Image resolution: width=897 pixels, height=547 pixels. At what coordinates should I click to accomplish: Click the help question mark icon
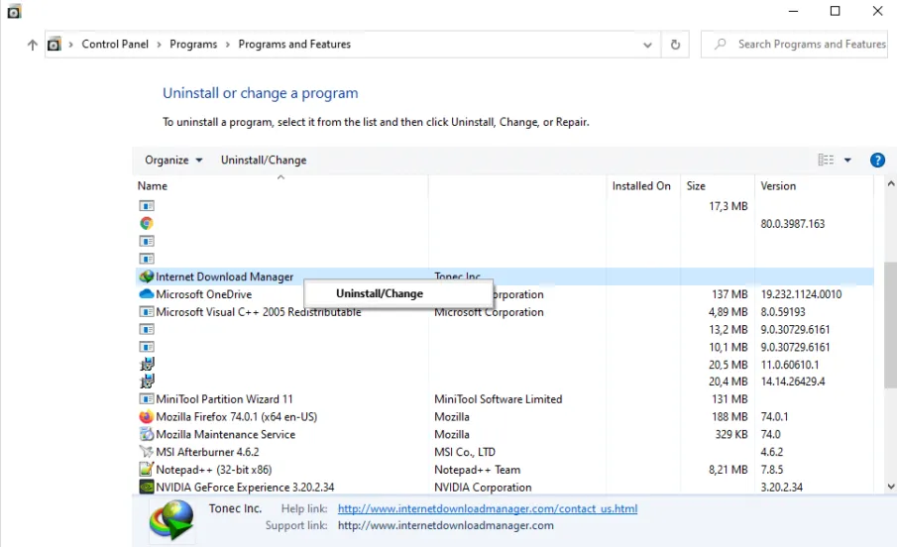pyautogui.click(x=877, y=161)
